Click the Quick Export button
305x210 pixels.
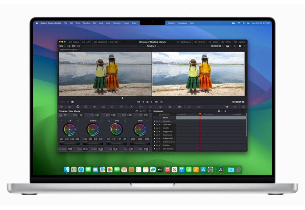coord(184,42)
